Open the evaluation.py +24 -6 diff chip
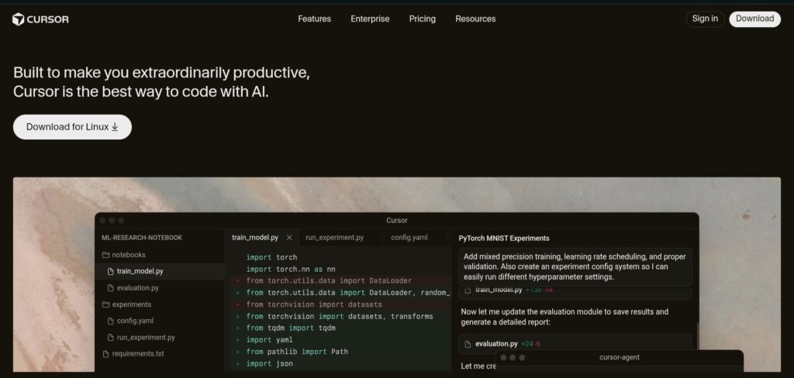Screen dimensions: 794x378 point(575,344)
